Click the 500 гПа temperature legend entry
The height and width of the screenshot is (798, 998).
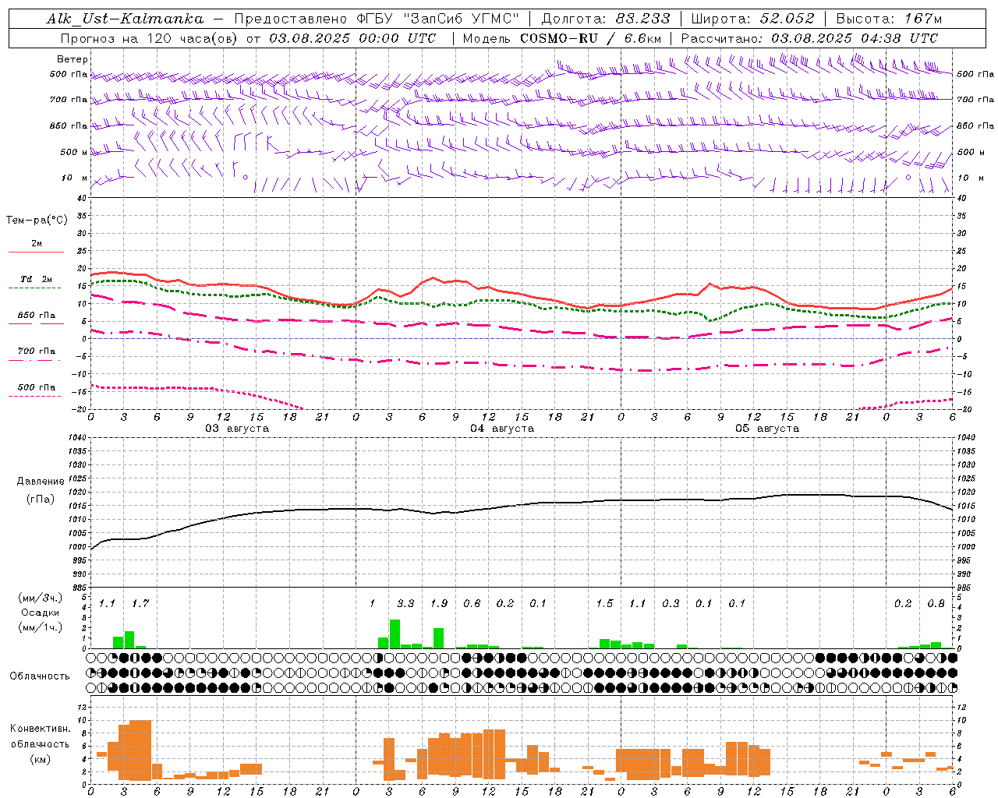37,387
